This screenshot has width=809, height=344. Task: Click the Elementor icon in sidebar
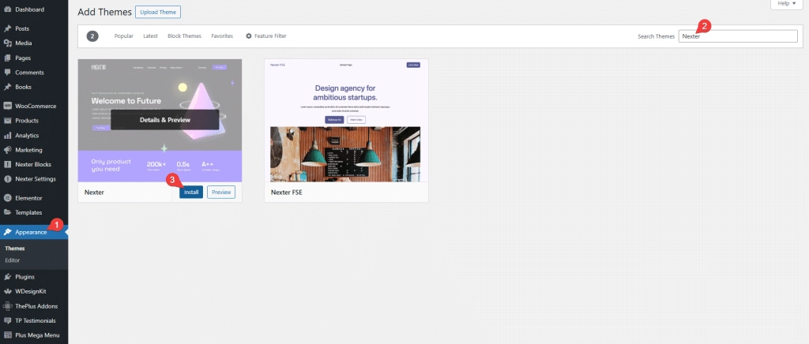point(7,198)
